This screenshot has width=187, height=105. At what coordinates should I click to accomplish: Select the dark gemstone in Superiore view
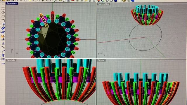coord(53,39)
